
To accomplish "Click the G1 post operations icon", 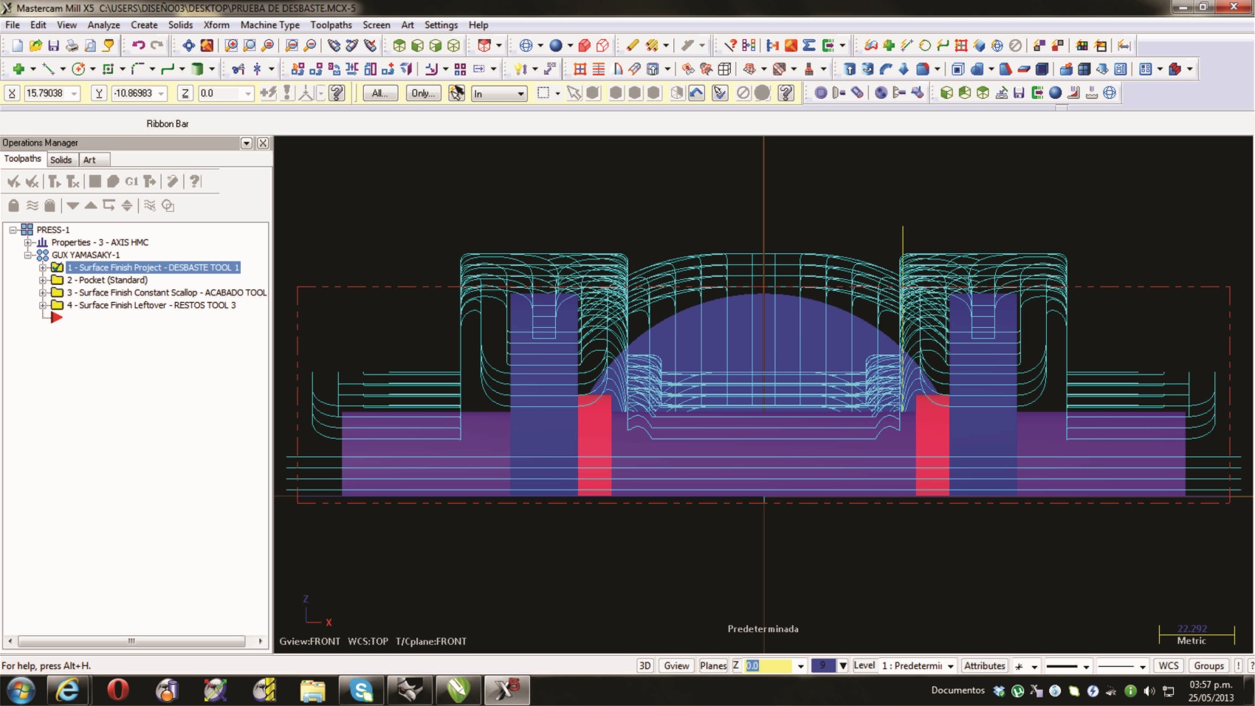I will tap(131, 181).
